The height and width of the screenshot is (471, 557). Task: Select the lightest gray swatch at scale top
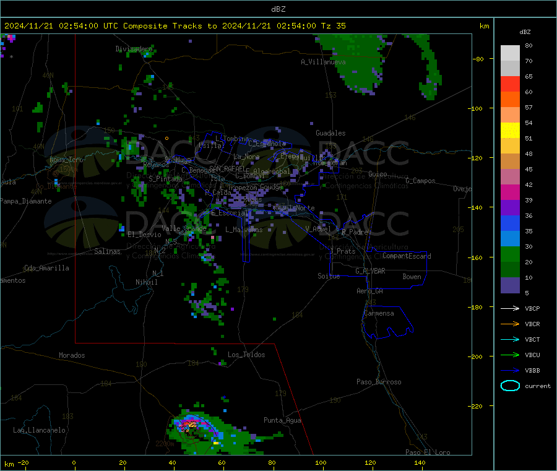click(510, 53)
